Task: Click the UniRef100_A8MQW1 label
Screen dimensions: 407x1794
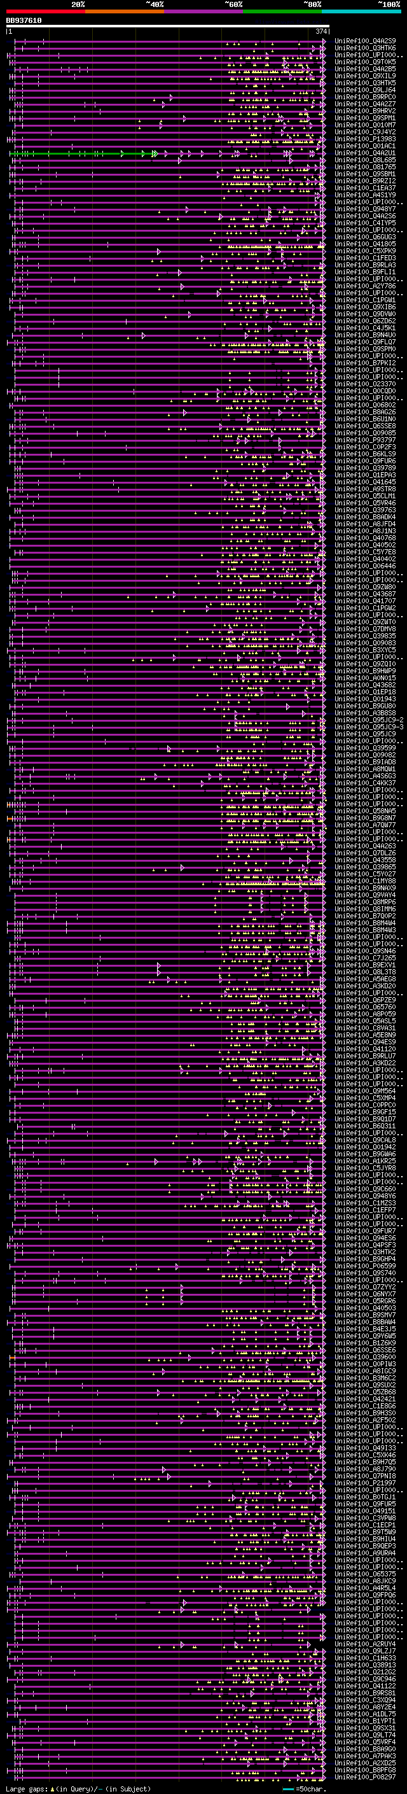Action: [x=365, y=769]
